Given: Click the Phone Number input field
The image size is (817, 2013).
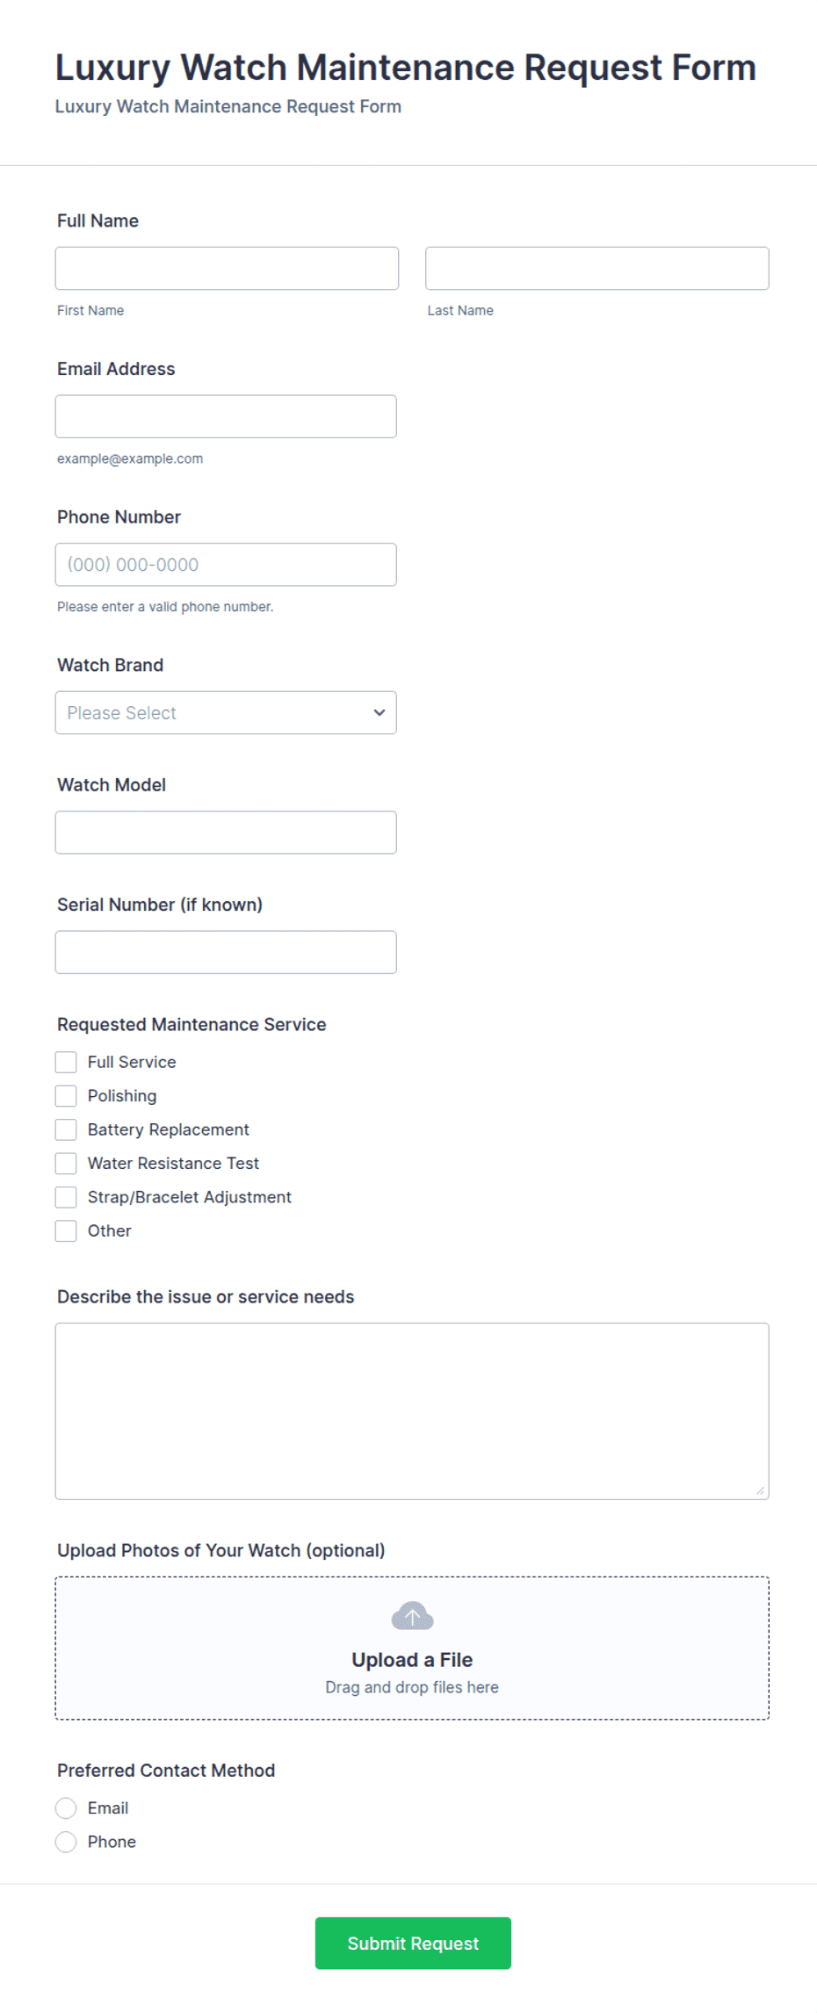Looking at the screenshot, I should pos(226,564).
